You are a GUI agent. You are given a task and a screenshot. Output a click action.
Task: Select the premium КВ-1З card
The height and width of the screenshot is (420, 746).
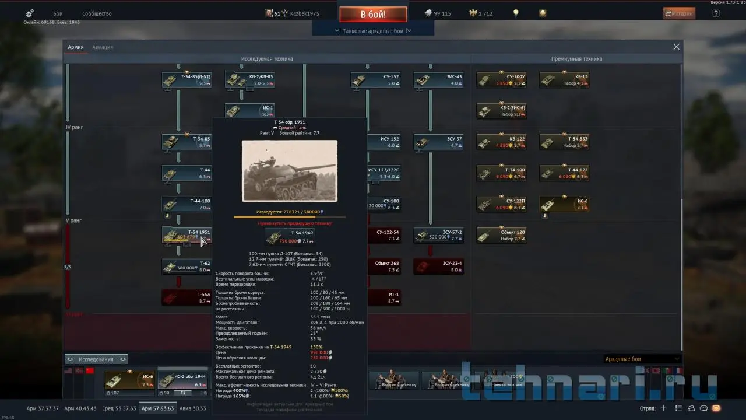564,80
